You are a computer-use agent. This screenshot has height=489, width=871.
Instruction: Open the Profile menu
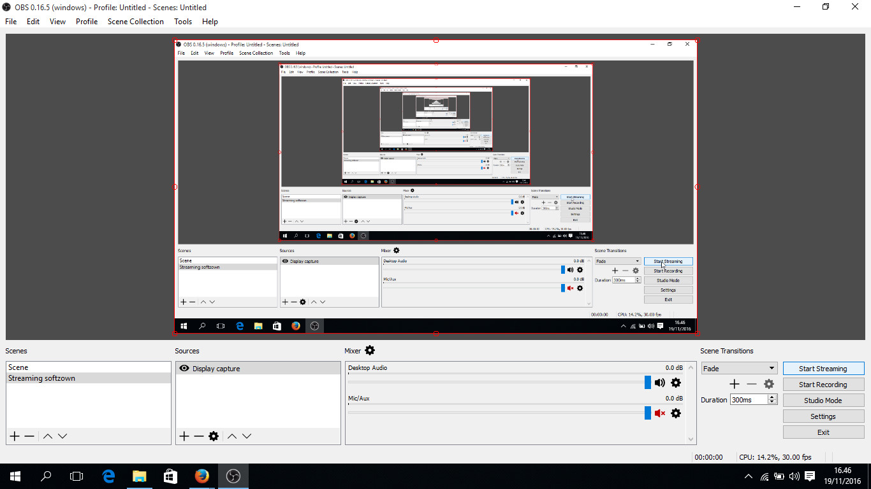pos(87,21)
